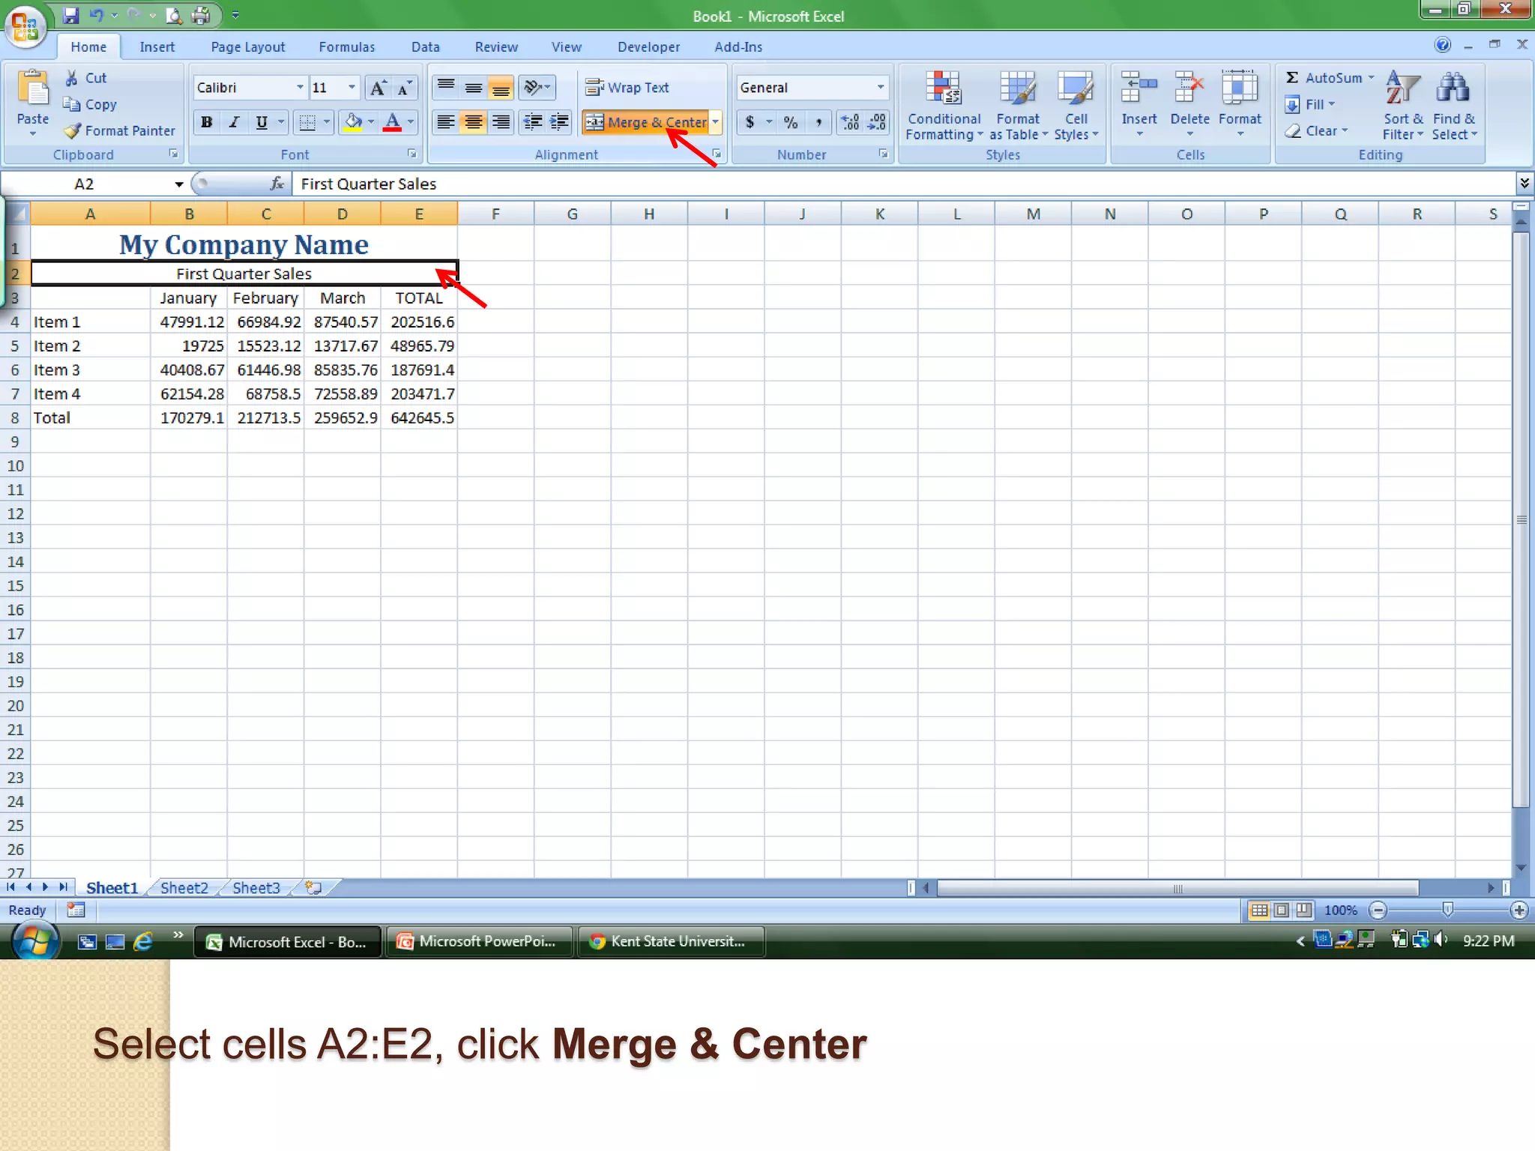1535x1151 pixels.
Task: Click the Sort & Filter button
Action: click(1402, 106)
